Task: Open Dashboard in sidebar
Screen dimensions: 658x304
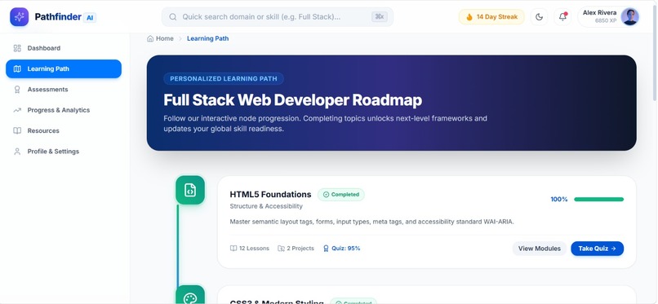Action: coord(64,48)
